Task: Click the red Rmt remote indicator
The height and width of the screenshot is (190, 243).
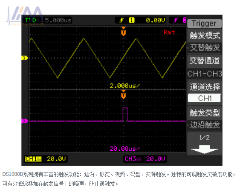Action: coord(169,32)
